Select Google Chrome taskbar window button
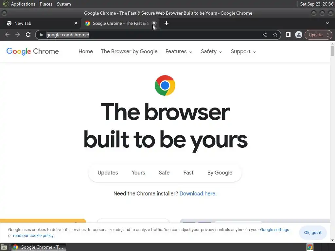Image resolution: width=335 pixels, height=251 pixels. click(x=39, y=247)
